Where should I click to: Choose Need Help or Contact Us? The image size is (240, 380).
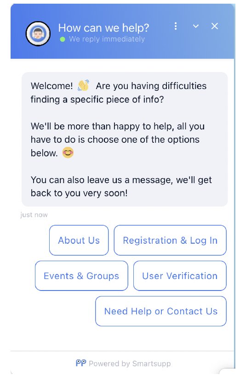(x=161, y=311)
